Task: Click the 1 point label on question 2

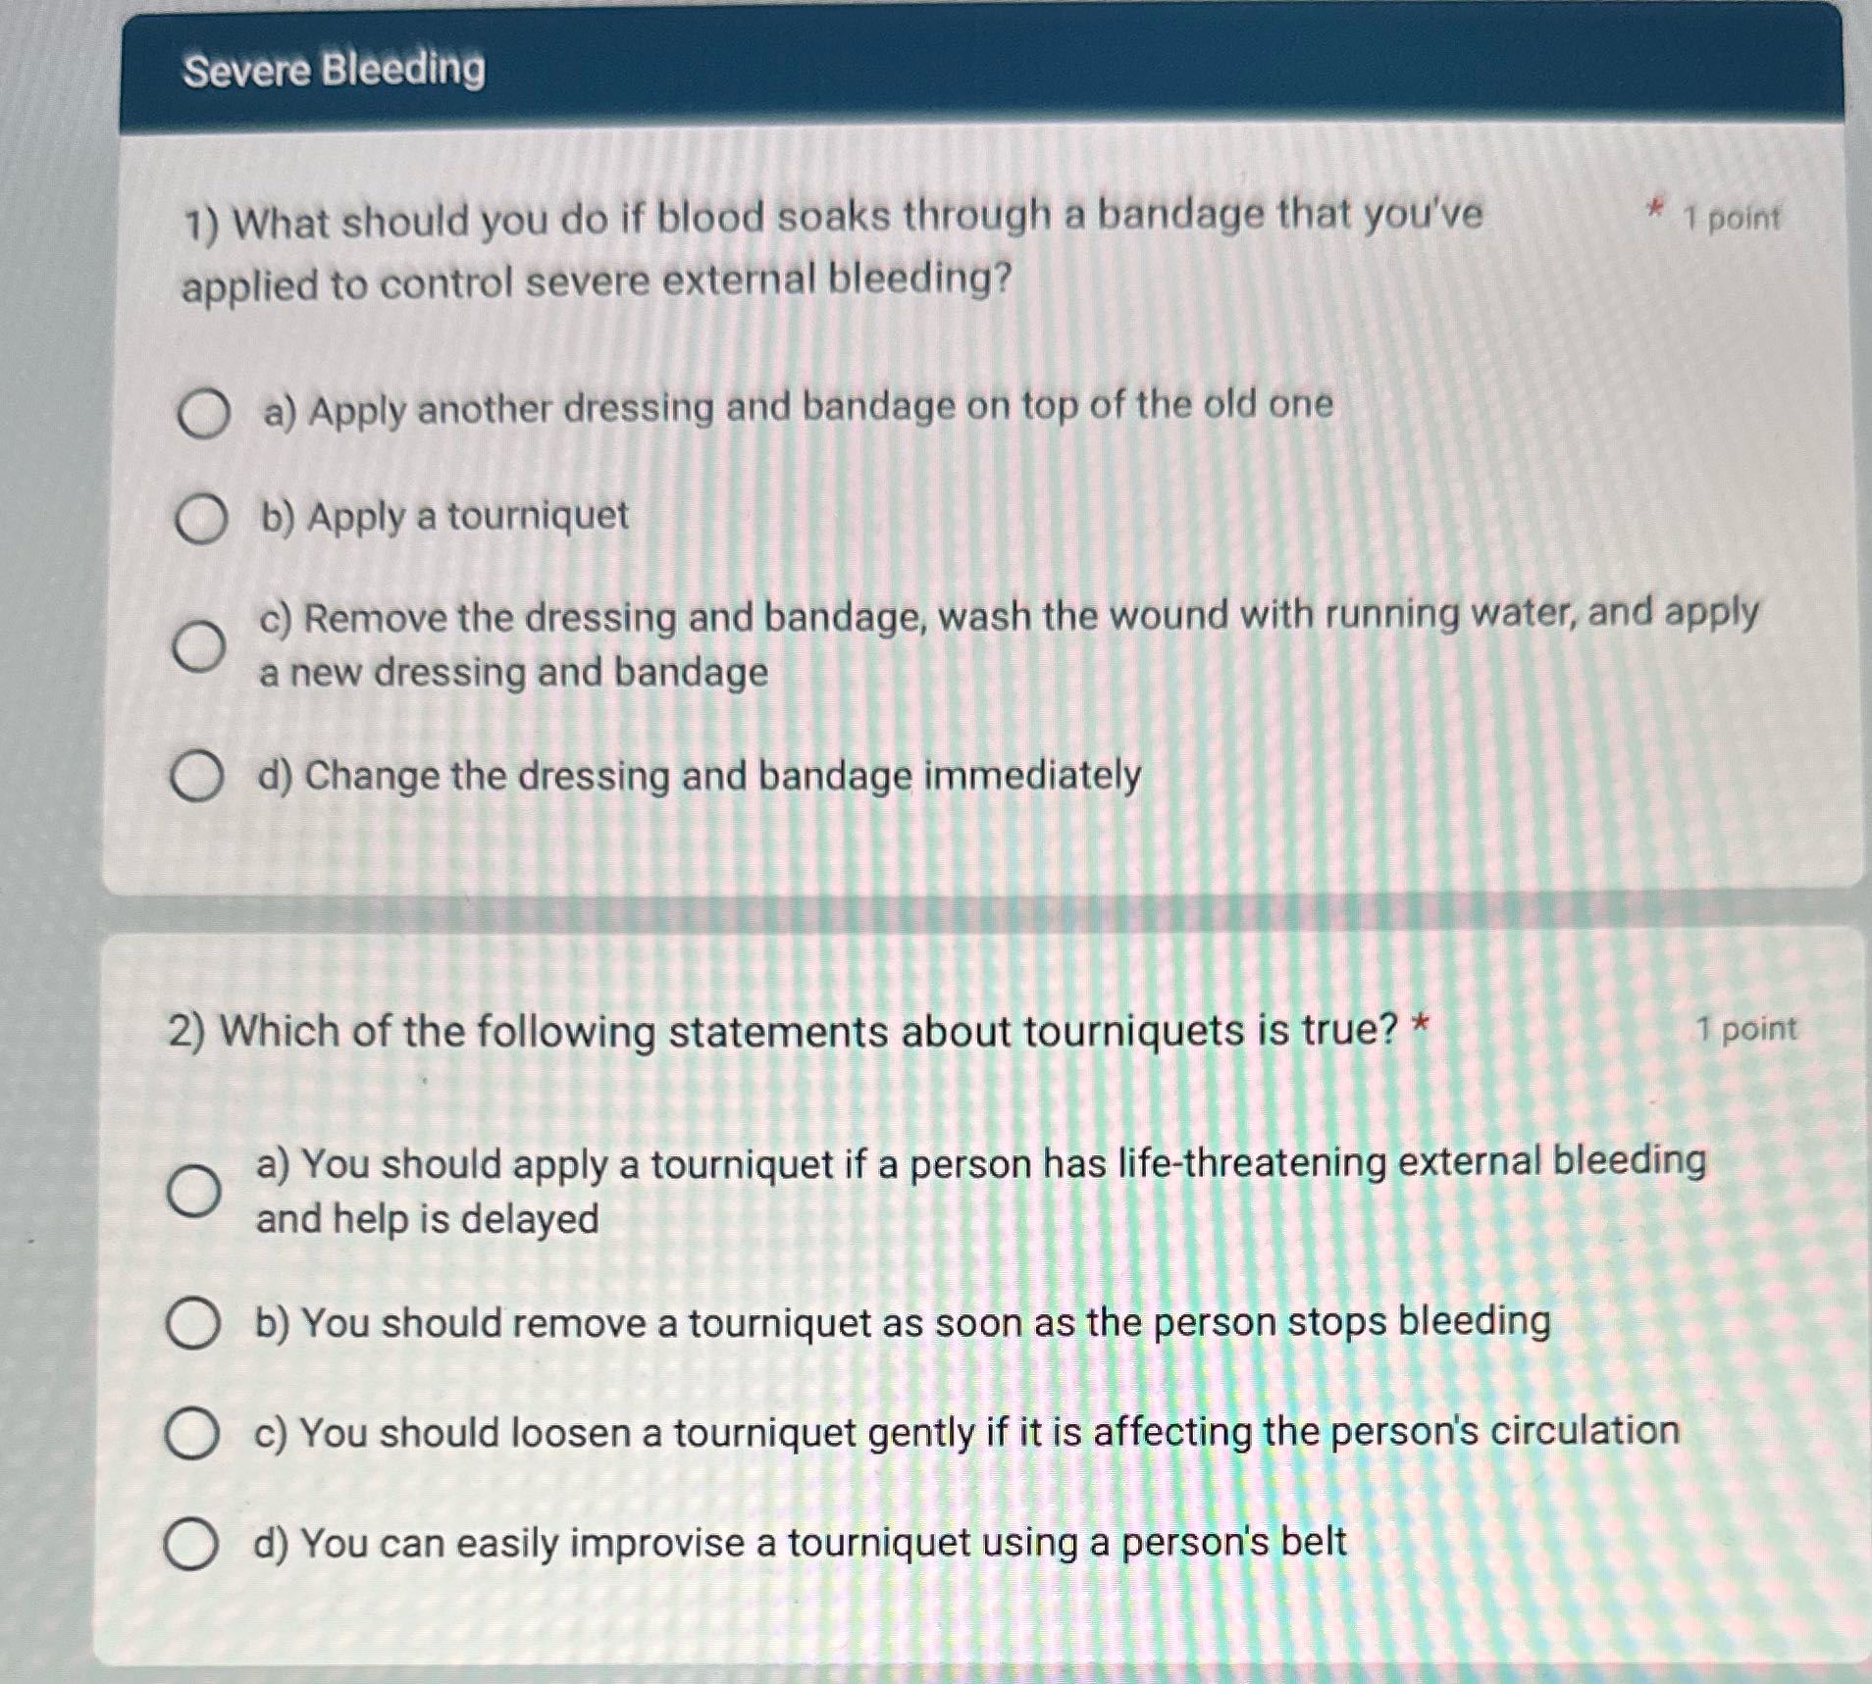Action: (x=1748, y=1027)
